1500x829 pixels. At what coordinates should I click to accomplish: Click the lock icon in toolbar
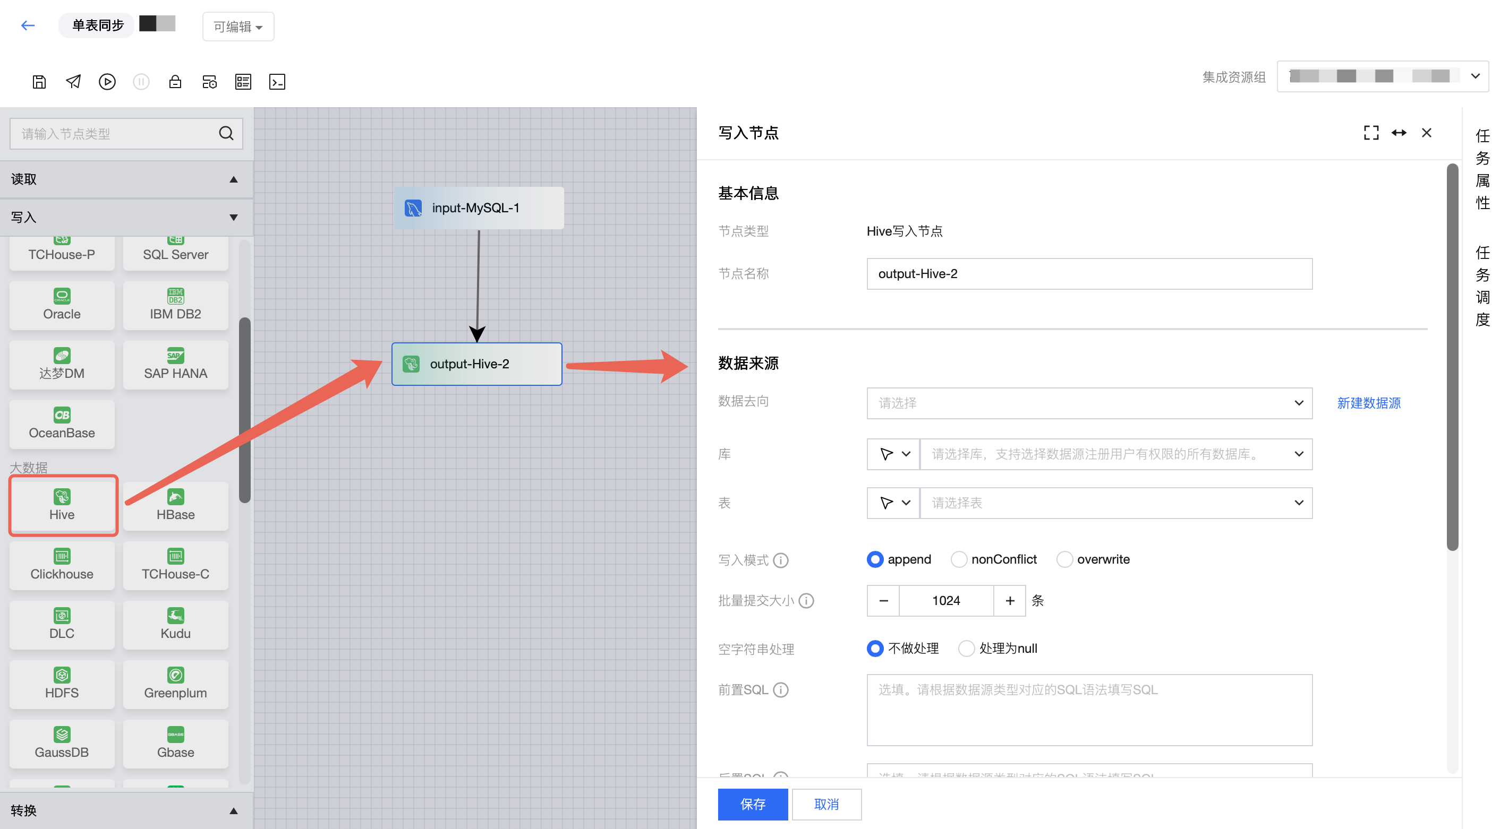click(175, 82)
